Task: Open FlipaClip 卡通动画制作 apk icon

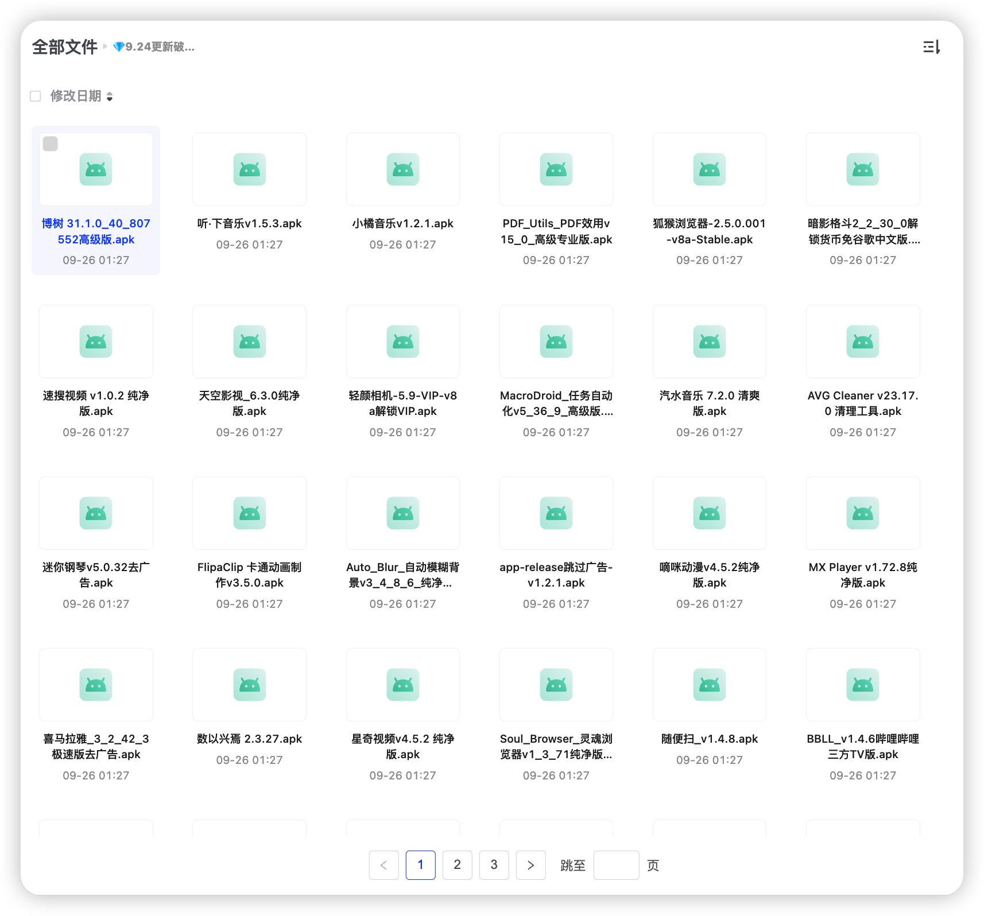Action: [250, 513]
